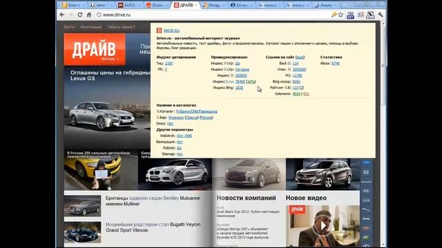This screenshot has height=248, width=442.
Task: Click the Упом. Я value 3000000
Action: click(x=299, y=70)
